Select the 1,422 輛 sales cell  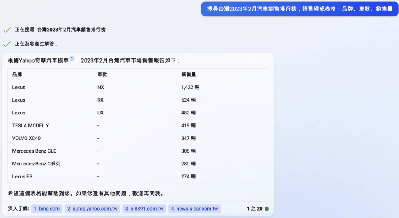190,87
